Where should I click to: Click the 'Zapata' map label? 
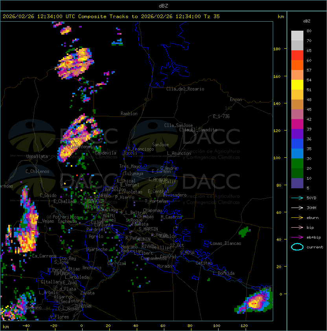[x=87, y=293]
